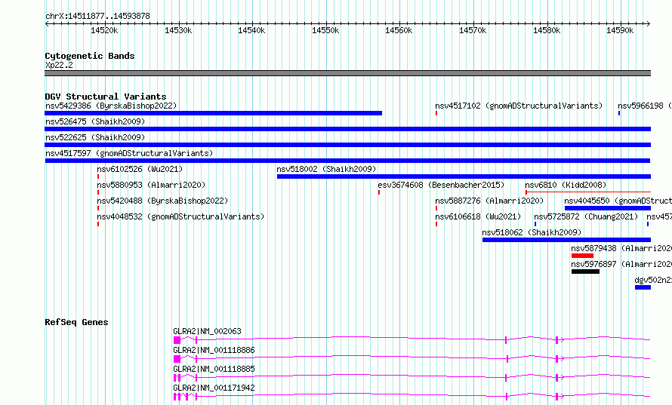This screenshot has height=405, width=672.
Task: Click the nsv4045650 blue variant bar
Action: point(608,208)
